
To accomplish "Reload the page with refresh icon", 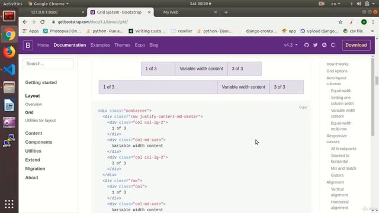I will (x=43, y=22).
